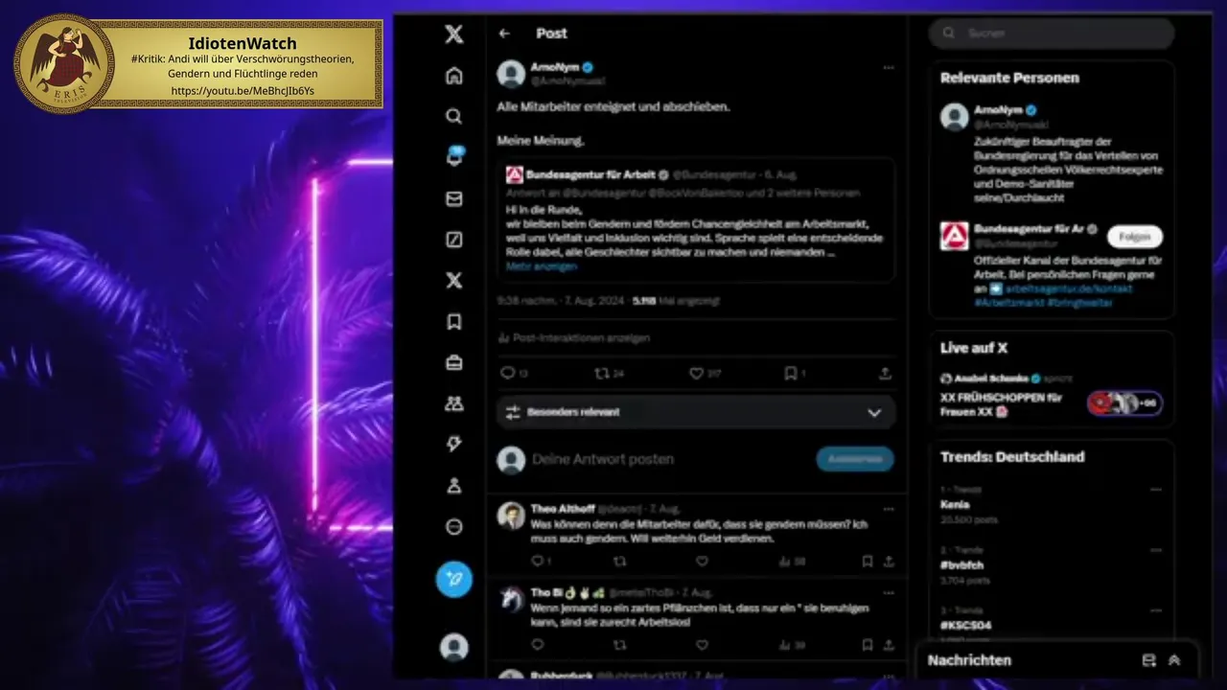Open notifications bell in sidebar
The image size is (1227, 690).
pos(454,157)
